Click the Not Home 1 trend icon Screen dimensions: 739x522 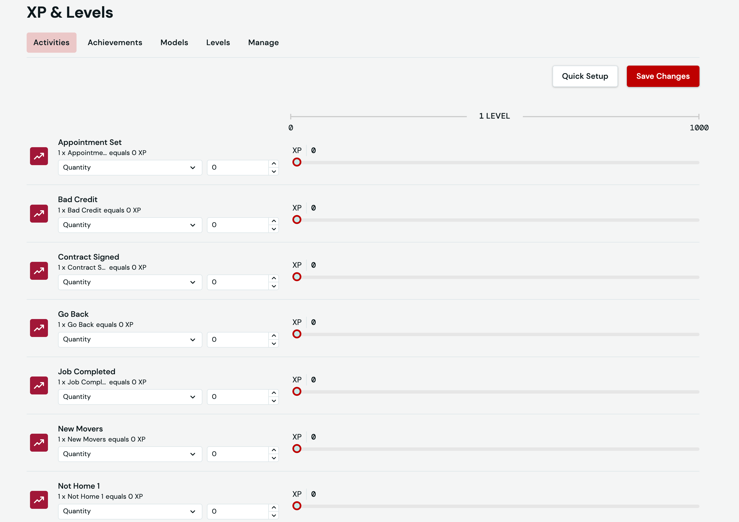pyautogui.click(x=39, y=500)
